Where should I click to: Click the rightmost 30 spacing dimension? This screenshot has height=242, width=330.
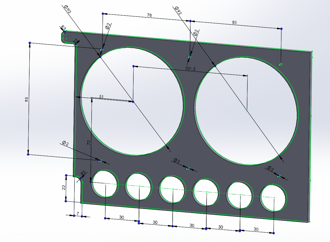(256, 229)
